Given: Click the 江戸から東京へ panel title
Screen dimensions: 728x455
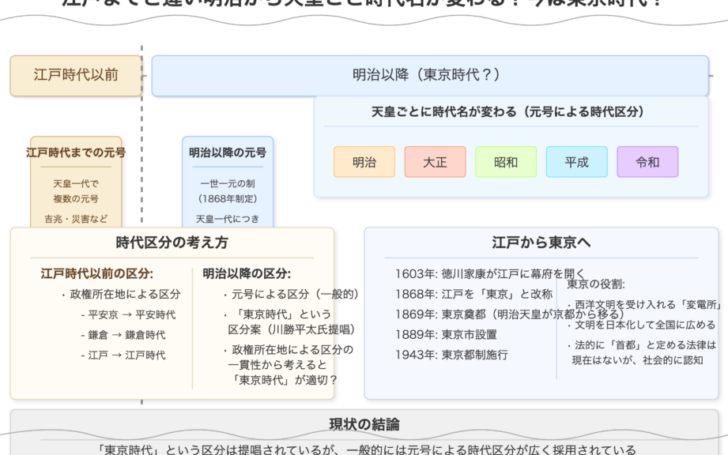Looking at the screenshot, I should 541,243.
